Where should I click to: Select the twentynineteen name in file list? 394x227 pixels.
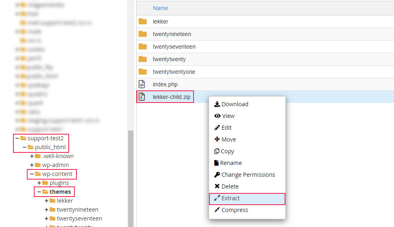click(172, 34)
